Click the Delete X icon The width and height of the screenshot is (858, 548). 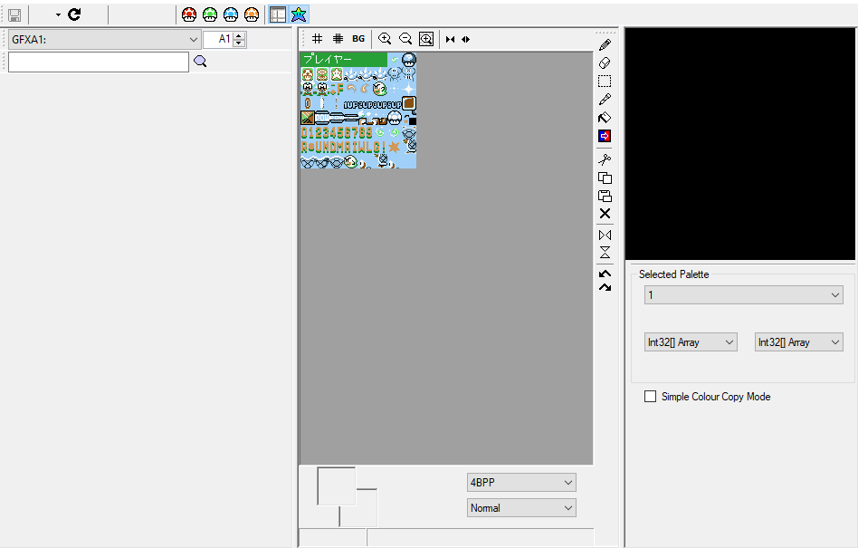click(x=605, y=214)
